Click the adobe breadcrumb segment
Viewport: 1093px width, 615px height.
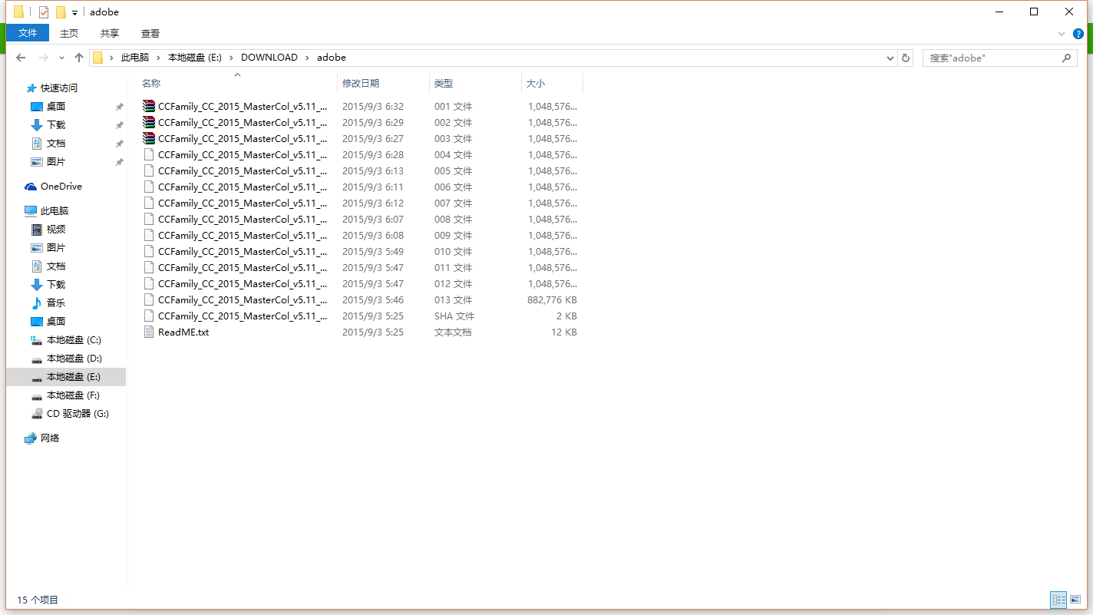[332, 58]
